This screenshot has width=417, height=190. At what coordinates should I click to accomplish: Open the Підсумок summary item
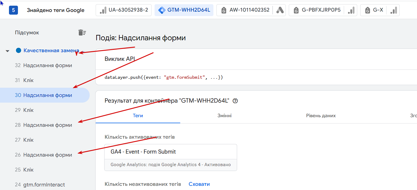point(27,33)
